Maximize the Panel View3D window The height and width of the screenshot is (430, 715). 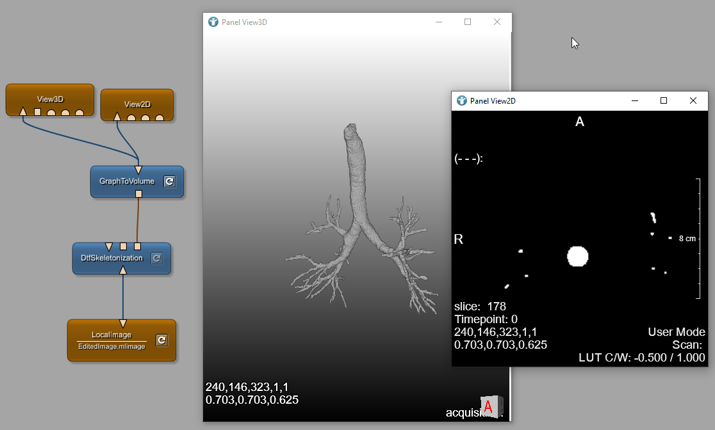tap(468, 22)
